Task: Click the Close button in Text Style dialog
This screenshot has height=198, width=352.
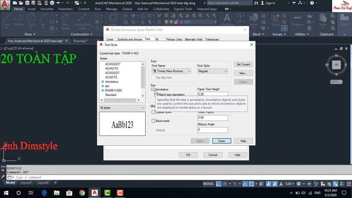Action: [222, 141]
